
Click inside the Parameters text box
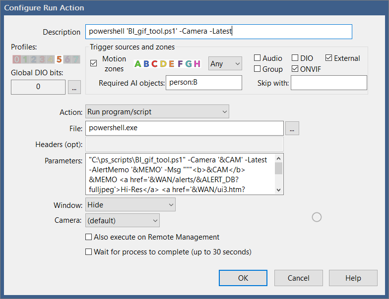(x=180, y=174)
